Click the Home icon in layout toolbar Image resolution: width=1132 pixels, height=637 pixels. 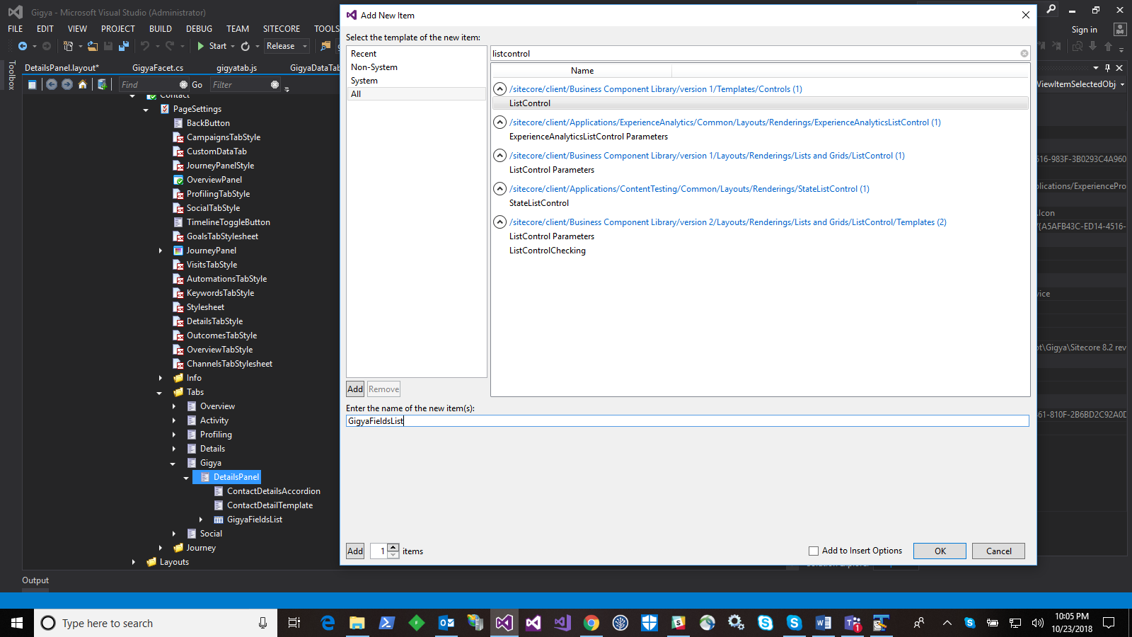click(x=83, y=84)
